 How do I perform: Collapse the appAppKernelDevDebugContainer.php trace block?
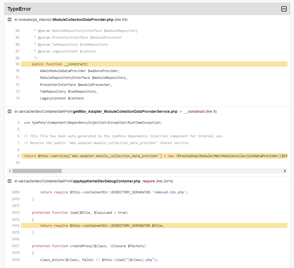coord(10,181)
